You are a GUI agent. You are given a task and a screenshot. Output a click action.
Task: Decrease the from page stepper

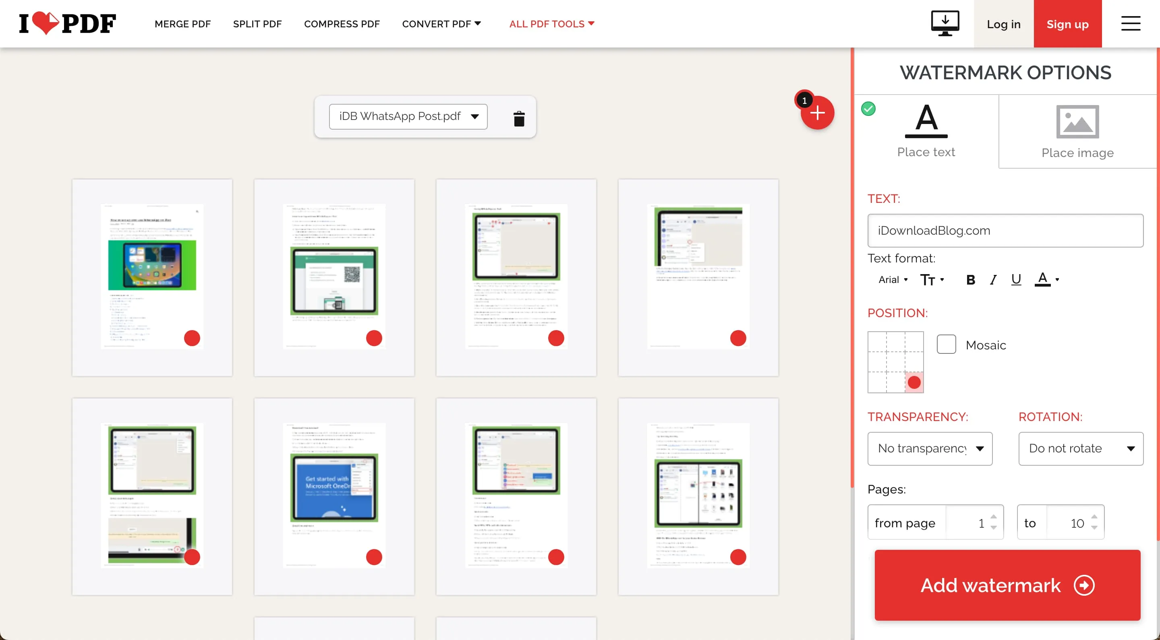point(993,528)
